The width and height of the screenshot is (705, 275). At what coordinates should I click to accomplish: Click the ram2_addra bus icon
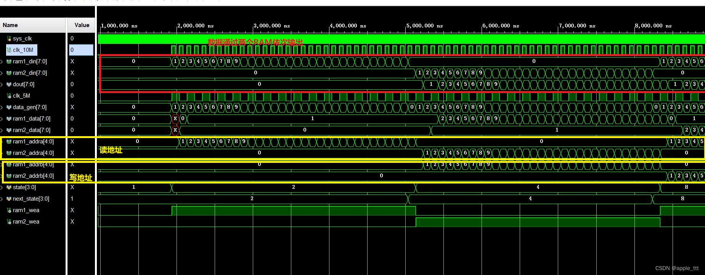[x=9, y=153]
